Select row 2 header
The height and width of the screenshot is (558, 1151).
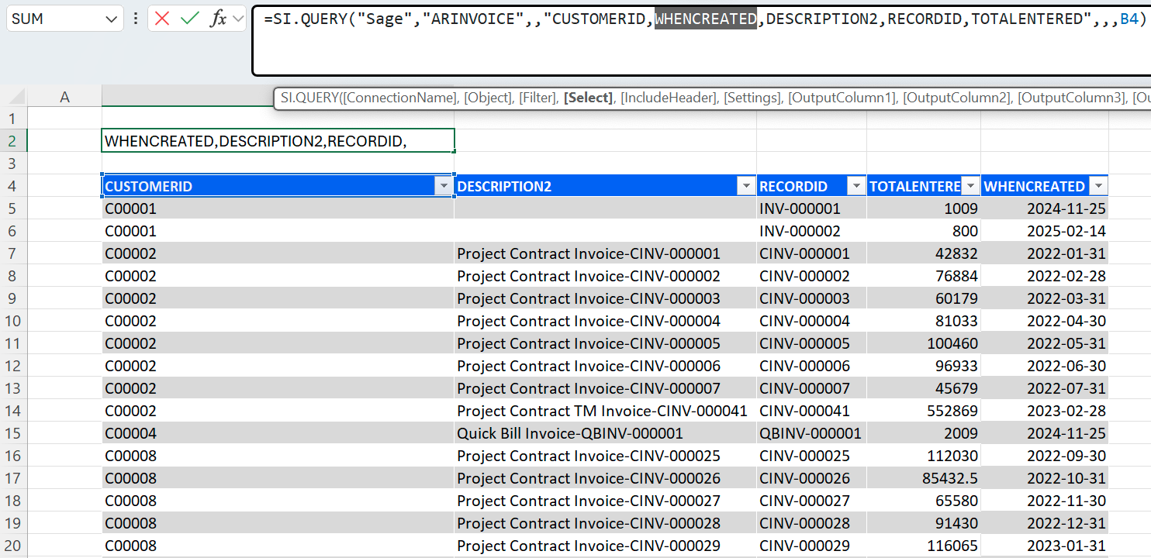coord(12,141)
